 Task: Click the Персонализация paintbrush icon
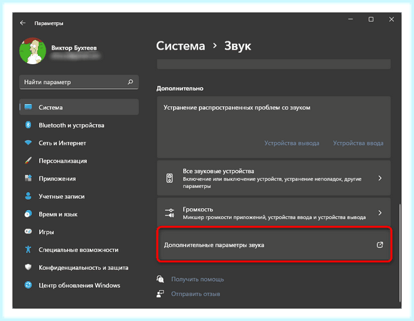click(x=28, y=160)
